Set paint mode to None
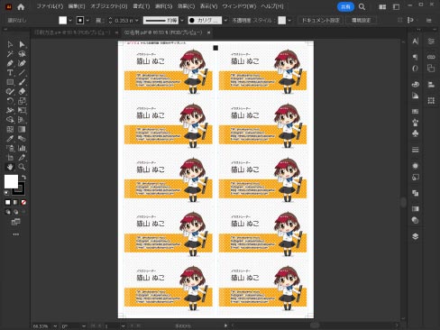Screen dimensions: 440x330 pyautogui.click(x=23, y=202)
